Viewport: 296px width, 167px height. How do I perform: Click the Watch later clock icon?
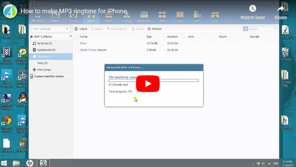[252, 9]
